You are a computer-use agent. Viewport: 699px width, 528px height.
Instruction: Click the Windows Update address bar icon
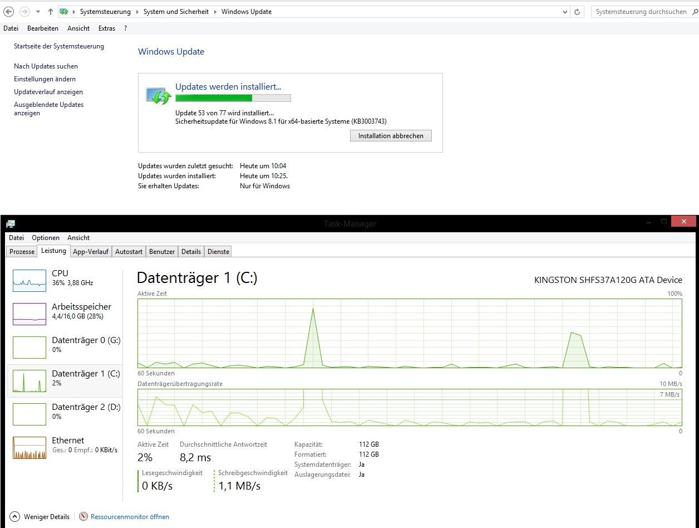(64, 12)
